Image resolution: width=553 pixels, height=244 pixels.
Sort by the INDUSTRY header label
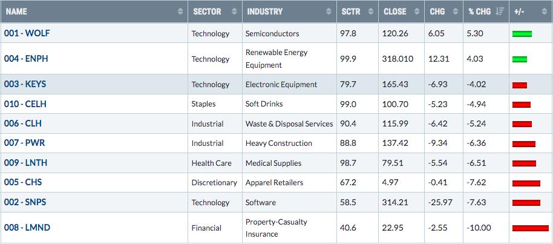[x=265, y=12]
